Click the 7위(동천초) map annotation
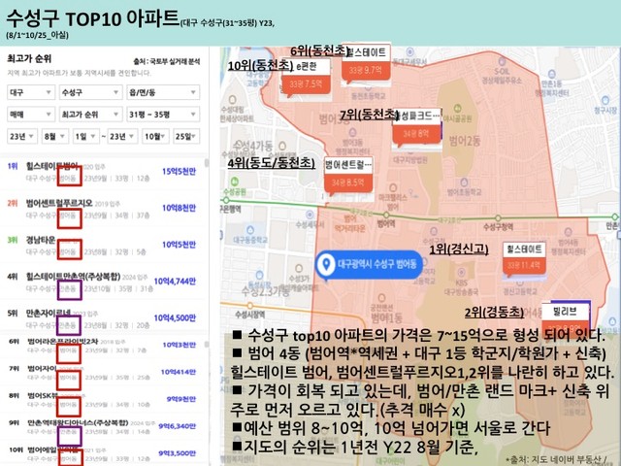621x466 pixels. pos(370,115)
